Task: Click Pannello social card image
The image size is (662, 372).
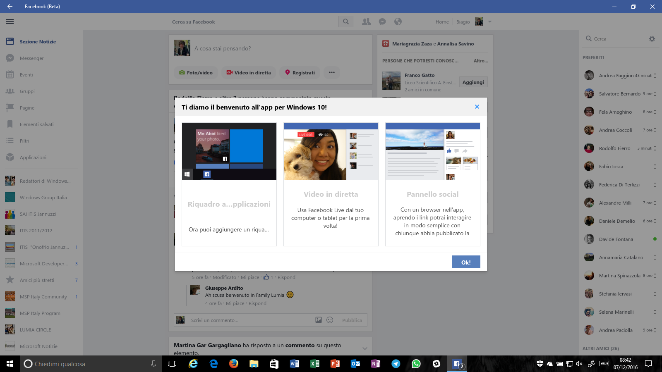Action: point(433,151)
